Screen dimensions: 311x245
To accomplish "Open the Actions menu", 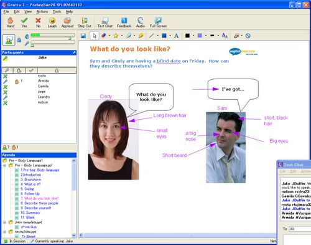I will click(42, 12).
